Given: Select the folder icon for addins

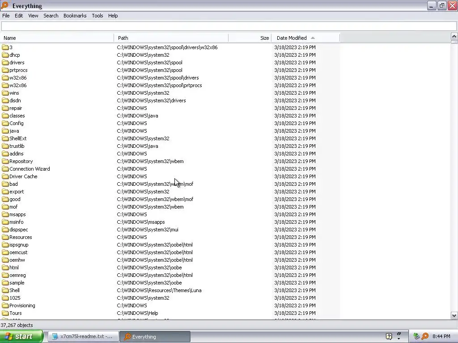Looking at the screenshot, I should [x=5, y=154].
